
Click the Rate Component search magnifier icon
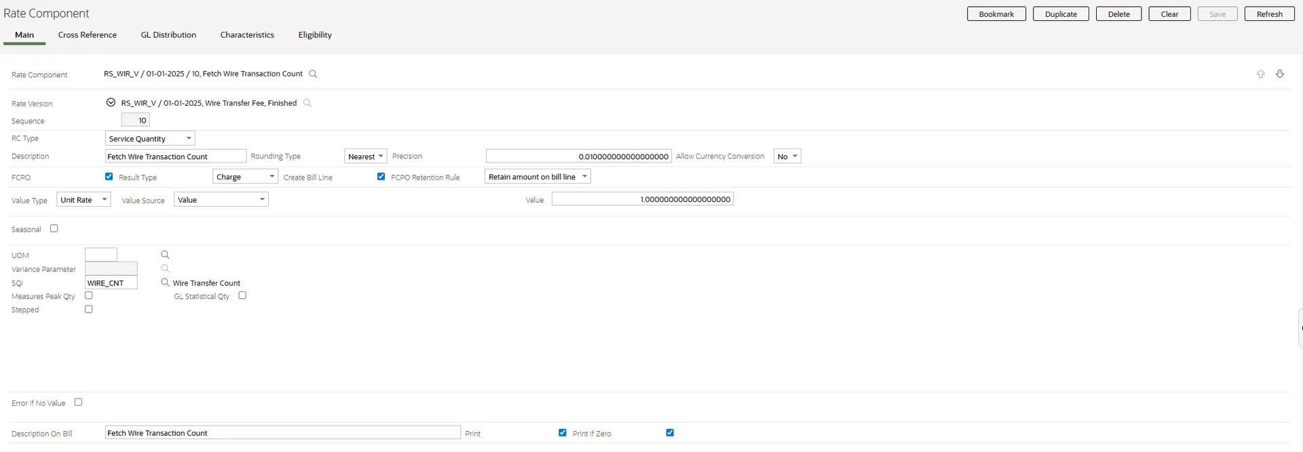coord(313,74)
